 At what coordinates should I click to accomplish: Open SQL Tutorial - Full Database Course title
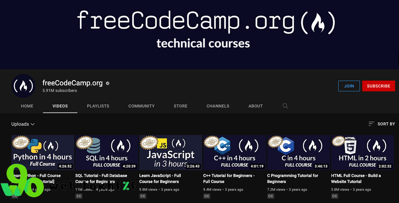point(101,178)
